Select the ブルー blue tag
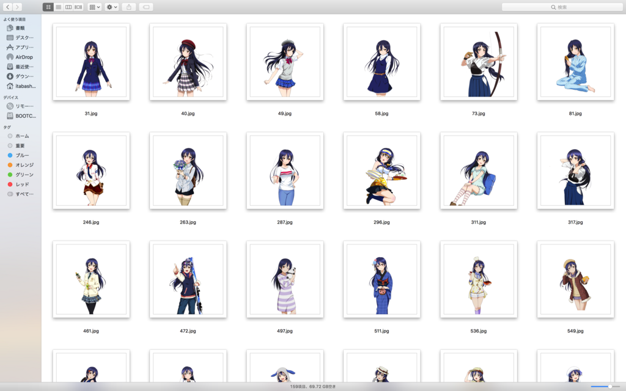Screen dimensions: 626x391 (x=20, y=155)
